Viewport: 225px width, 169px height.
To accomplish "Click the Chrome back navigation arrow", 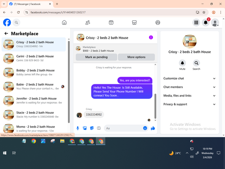I will [x=4, y=12].
